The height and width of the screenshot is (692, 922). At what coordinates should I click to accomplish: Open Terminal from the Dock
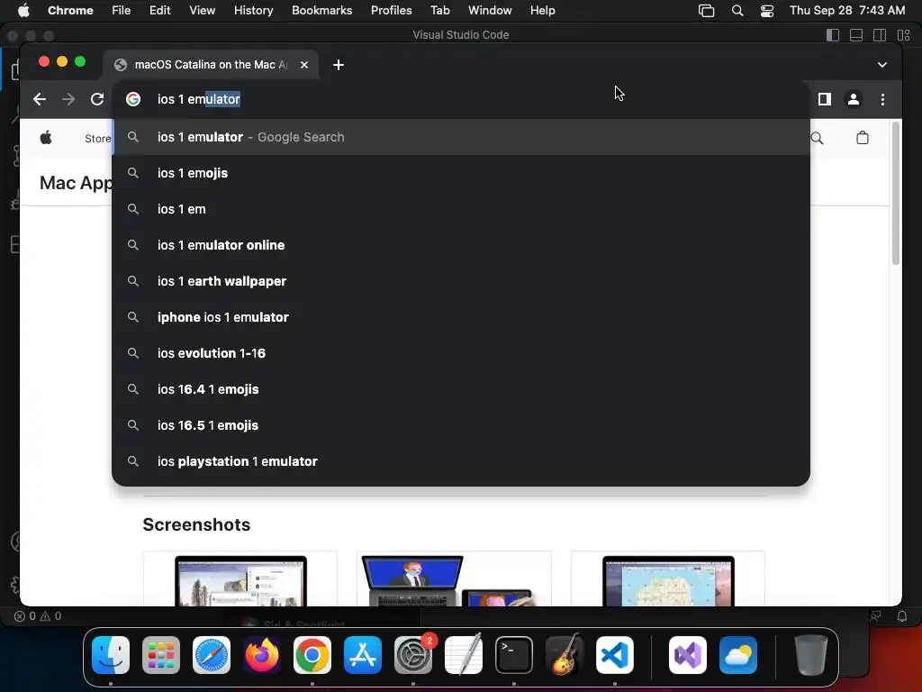pyautogui.click(x=514, y=655)
